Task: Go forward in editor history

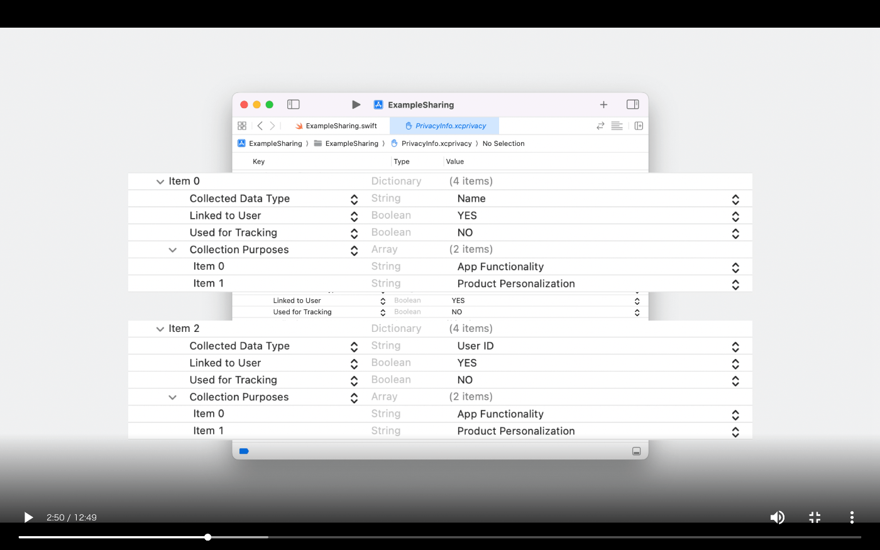Action: (272, 126)
